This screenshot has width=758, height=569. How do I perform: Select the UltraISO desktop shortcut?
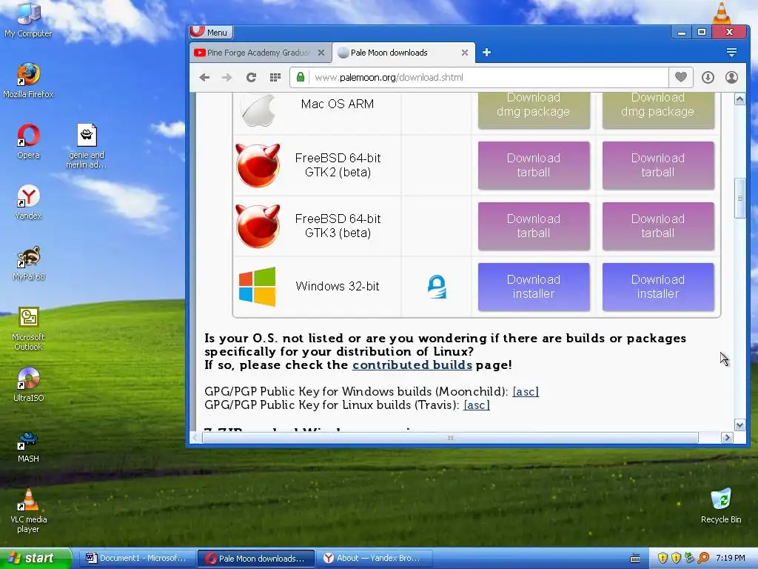pos(28,385)
